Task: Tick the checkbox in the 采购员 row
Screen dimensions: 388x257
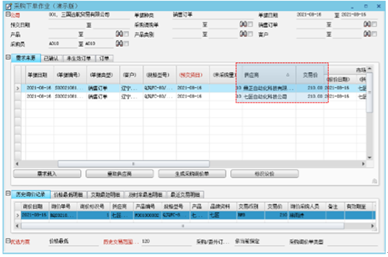Action: [x=126, y=43]
